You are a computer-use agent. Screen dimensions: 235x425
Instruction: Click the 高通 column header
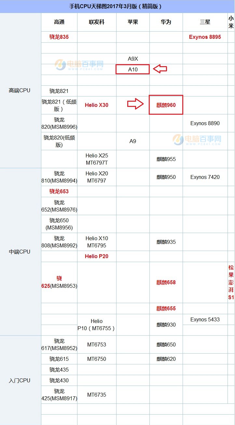point(59,22)
